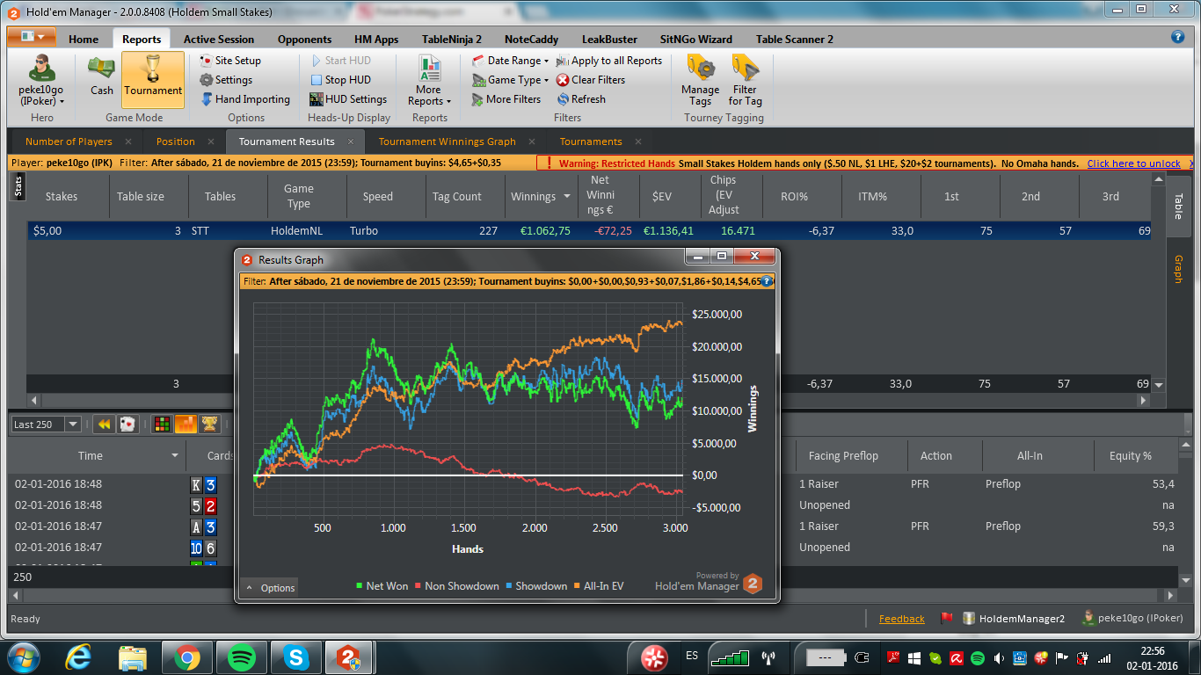Screen dimensions: 1201x675
Task: Toggle All-In EV series in graph legend
Action: [598, 586]
